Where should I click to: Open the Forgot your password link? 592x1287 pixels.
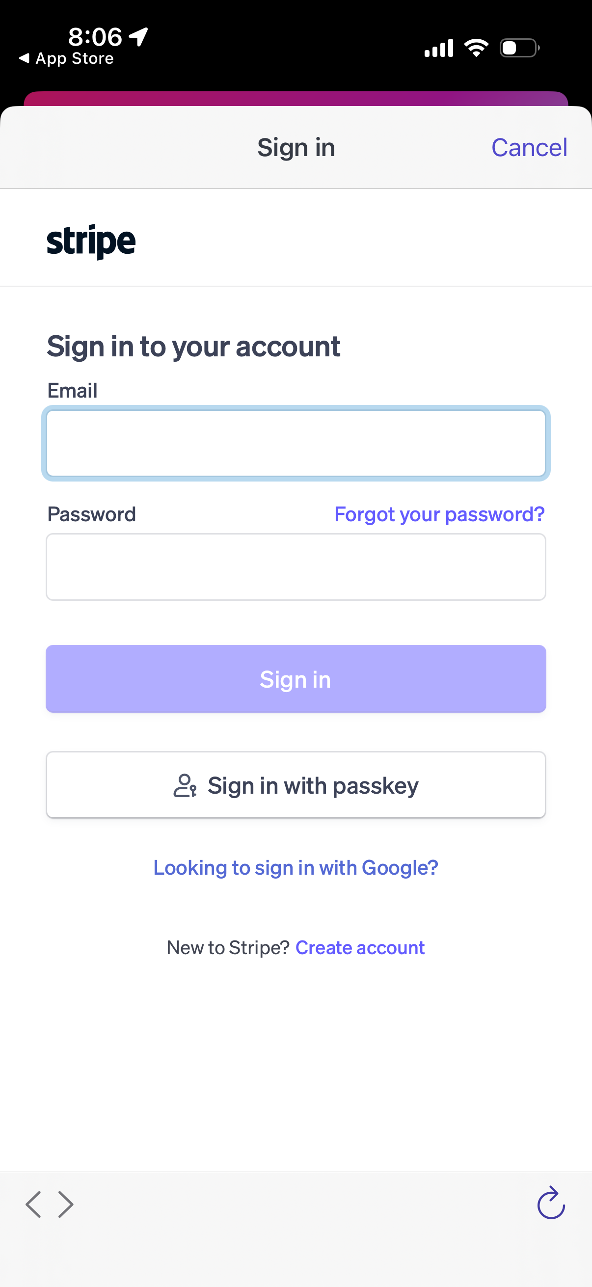pos(439,514)
